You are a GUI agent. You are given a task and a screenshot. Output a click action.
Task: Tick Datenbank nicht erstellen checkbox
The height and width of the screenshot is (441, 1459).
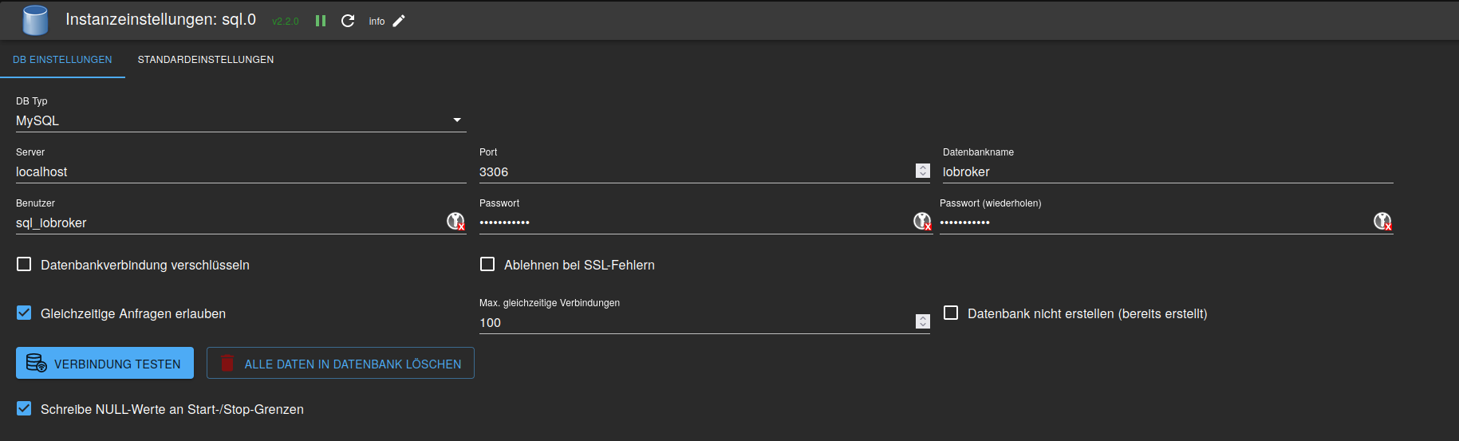pyautogui.click(x=951, y=313)
